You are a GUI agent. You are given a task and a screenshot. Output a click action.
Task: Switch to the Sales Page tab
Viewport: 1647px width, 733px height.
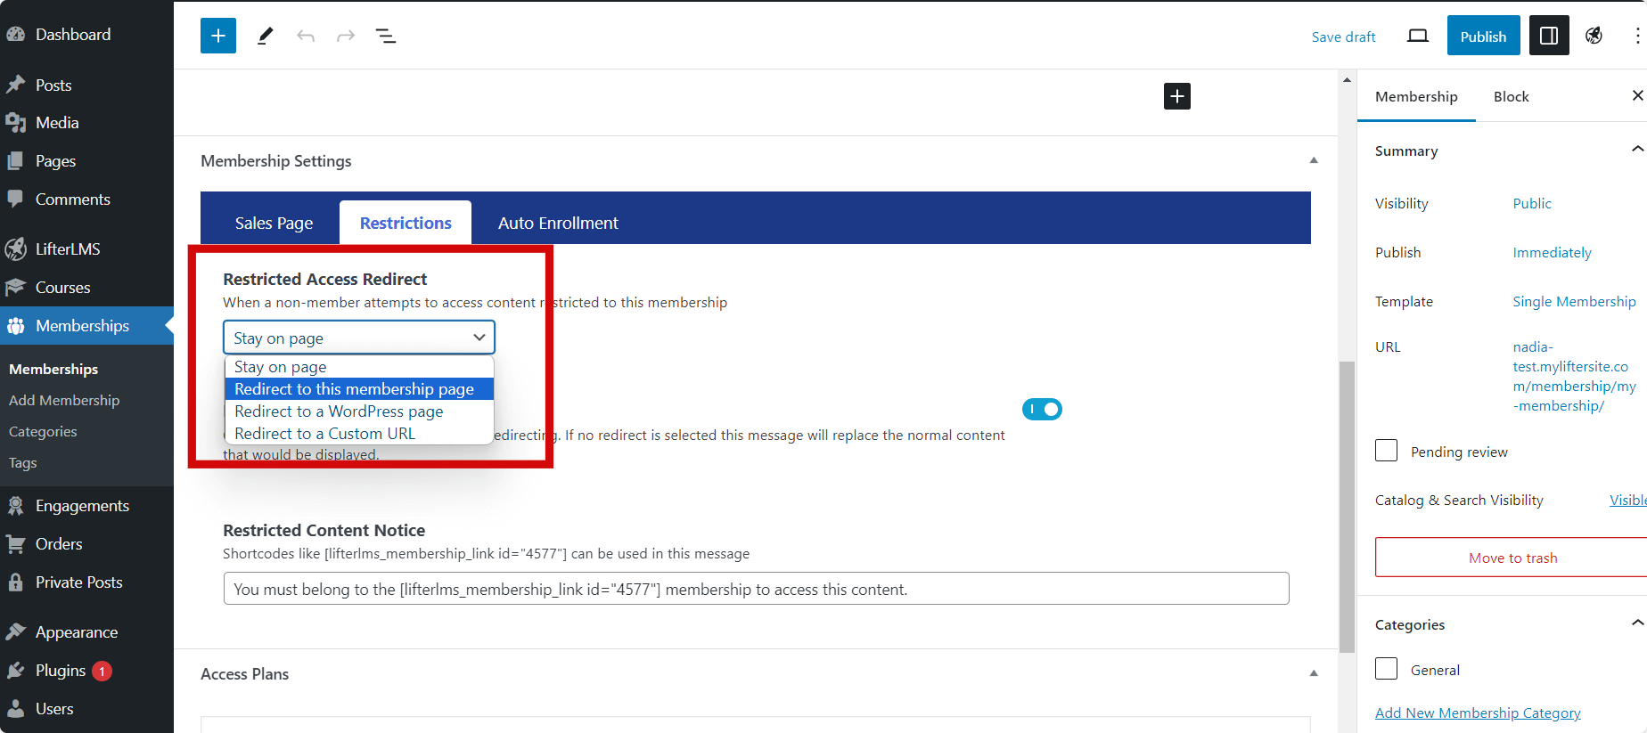tap(274, 223)
